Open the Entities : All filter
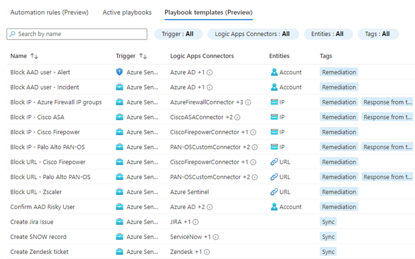 point(327,34)
